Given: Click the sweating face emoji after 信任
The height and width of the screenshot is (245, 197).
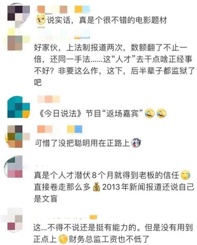Looking at the screenshot, I should (186, 175).
